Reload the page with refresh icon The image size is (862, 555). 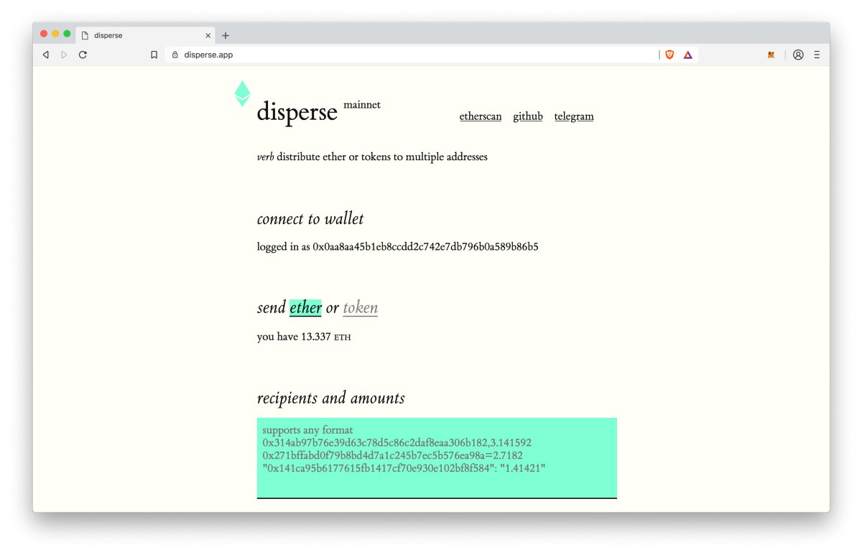pos(83,55)
